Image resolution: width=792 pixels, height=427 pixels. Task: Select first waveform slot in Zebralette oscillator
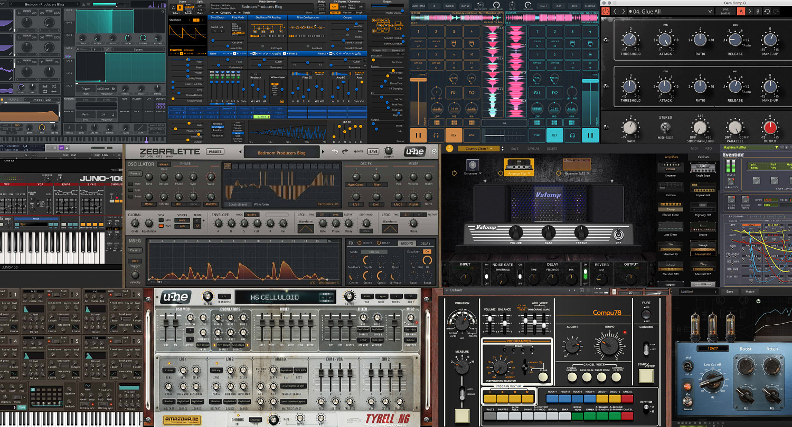pos(228,166)
